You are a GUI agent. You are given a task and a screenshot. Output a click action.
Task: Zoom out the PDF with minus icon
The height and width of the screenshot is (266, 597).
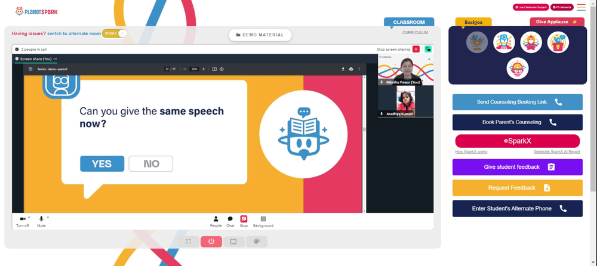pyautogui.click(x=184, y=69)
